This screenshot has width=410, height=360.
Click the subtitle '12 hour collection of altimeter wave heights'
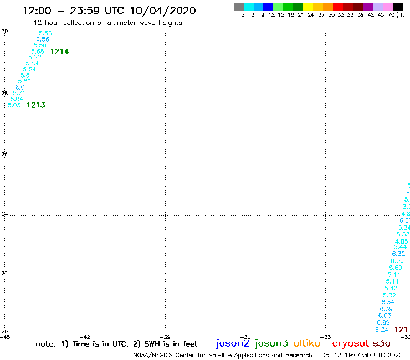click(x=107, y=23)
